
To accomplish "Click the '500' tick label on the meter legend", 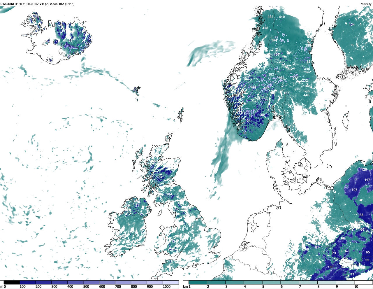I will pos(86,287).
